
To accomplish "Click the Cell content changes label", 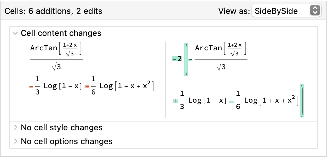I will 61,33.
